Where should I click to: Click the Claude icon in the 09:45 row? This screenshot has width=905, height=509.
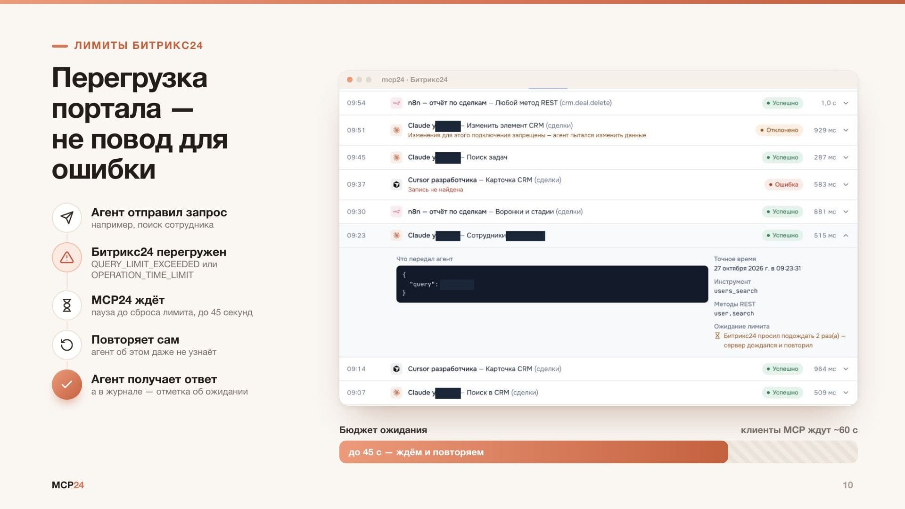(x=396, y=157)
